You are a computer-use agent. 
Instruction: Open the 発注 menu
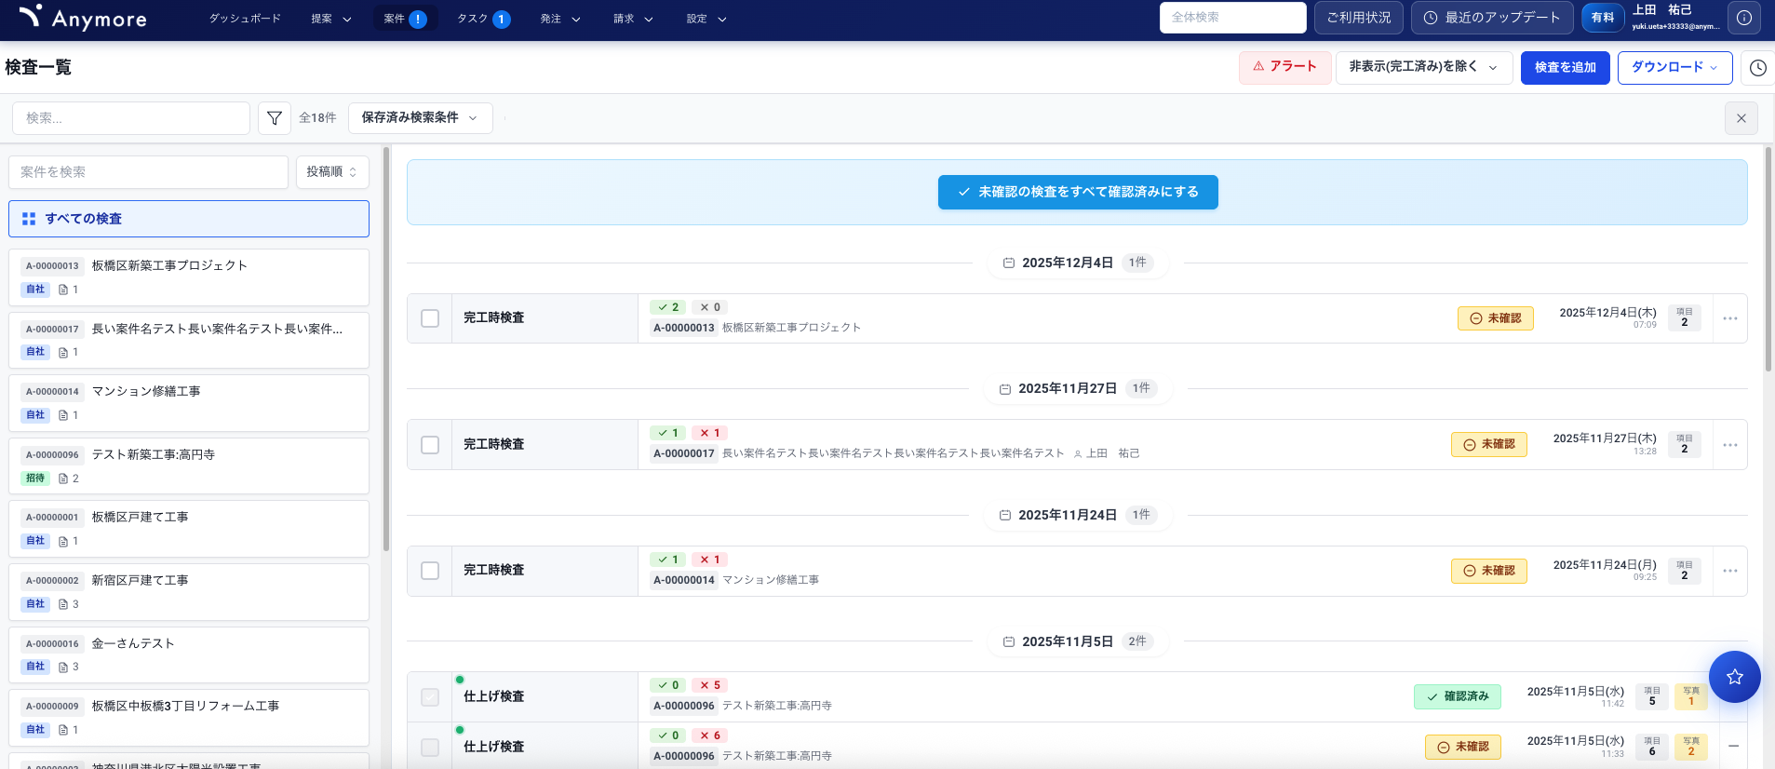(x=559, y=19)
